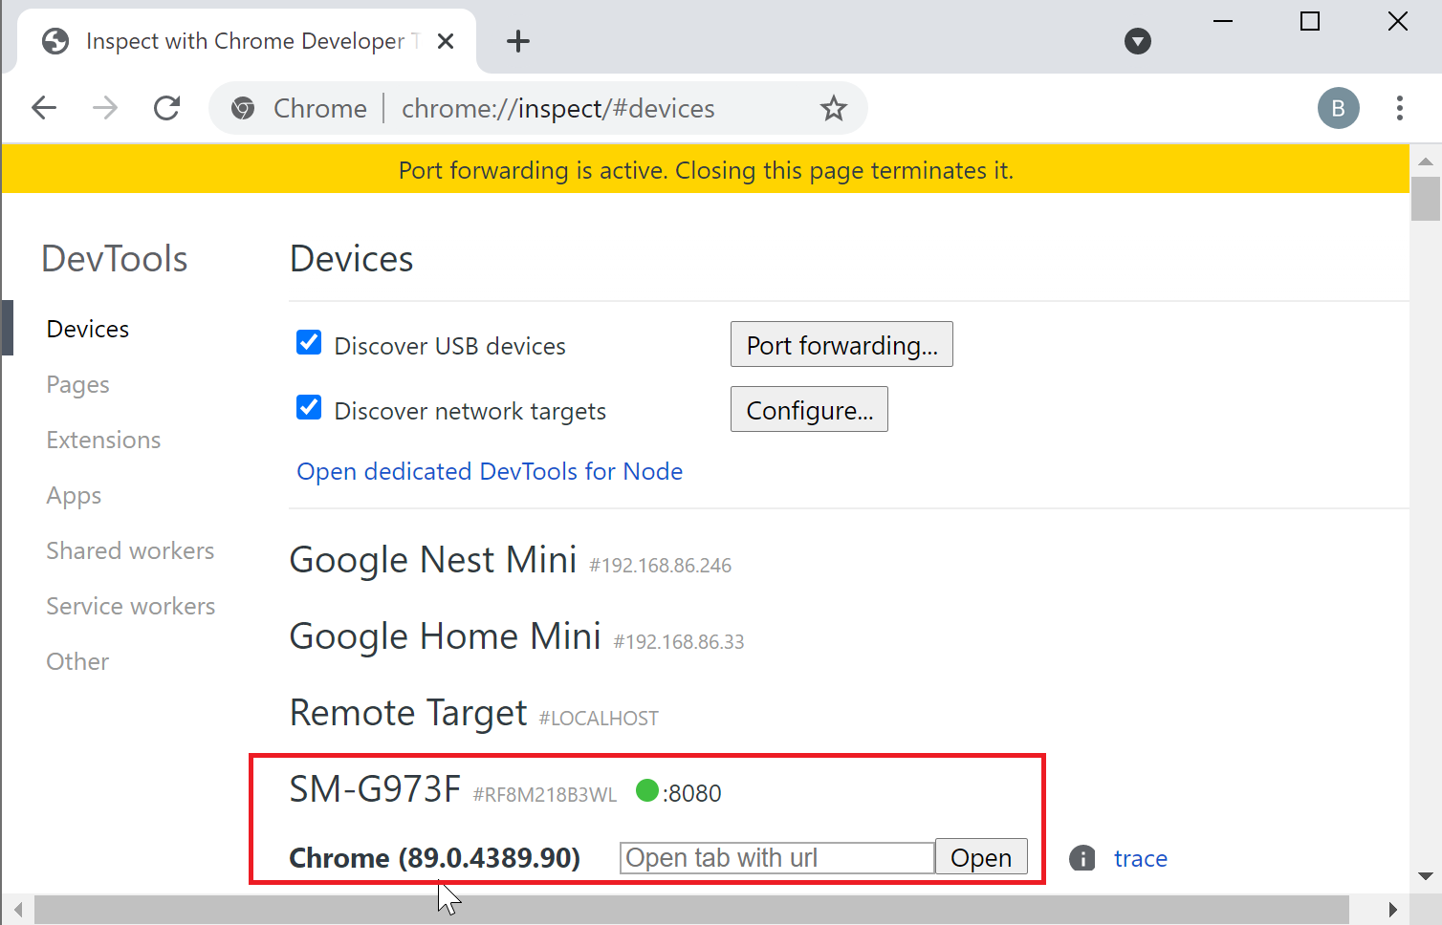The image size is (1442, 925).
Task: Open the trace link for SM-G973F
Action: point(1141,858)
